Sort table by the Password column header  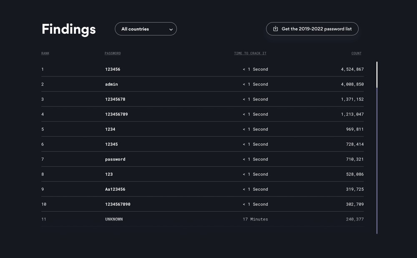[x=113, y=53]
